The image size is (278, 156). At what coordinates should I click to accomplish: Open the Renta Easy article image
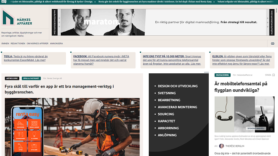click(x=72, y=127)
